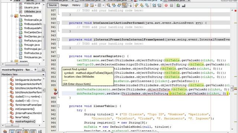
Task: Select frmAcercaDe form in tree
Action: tap(33, 20)
